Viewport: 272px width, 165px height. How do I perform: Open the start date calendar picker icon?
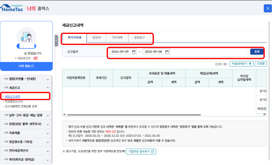click(134, 52)
